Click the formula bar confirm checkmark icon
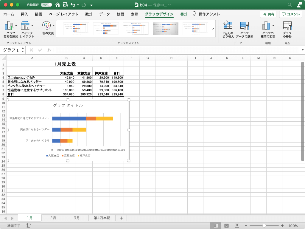This screenshot has width=305, height=229. [40, 50]
